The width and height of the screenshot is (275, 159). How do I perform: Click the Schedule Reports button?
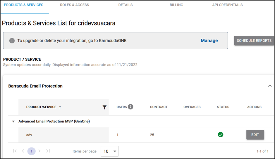point(254,41)
